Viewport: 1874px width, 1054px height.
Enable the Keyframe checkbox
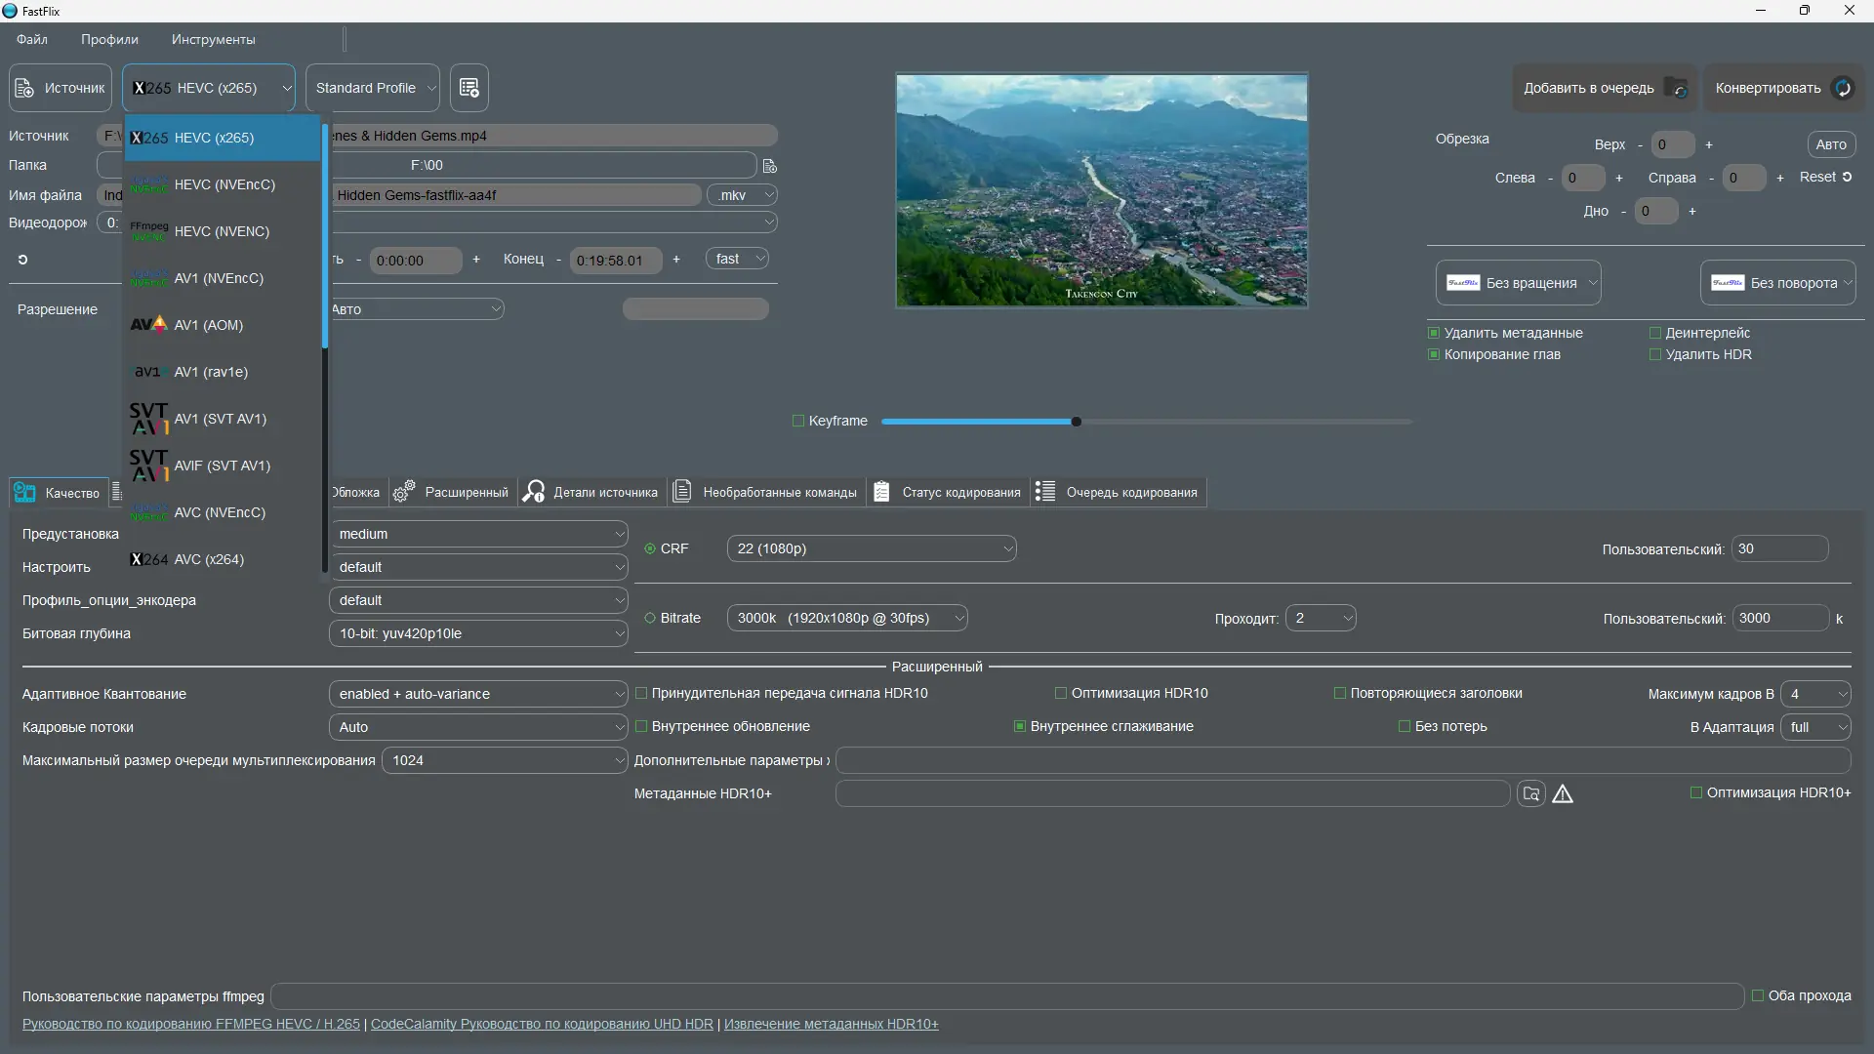point(798,421)
